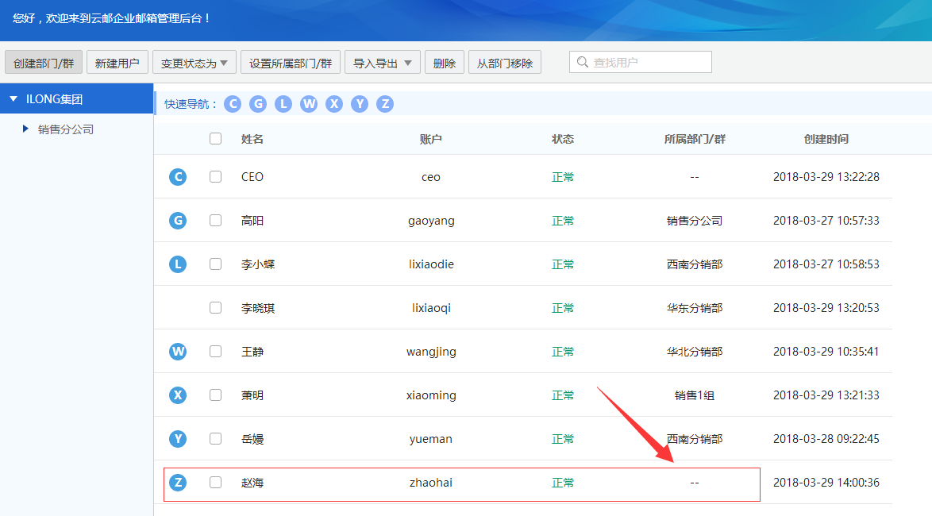The width and height of the screenshot is (932, 516).
Task: Click the account name xiaoming
Action: point(431,395)
